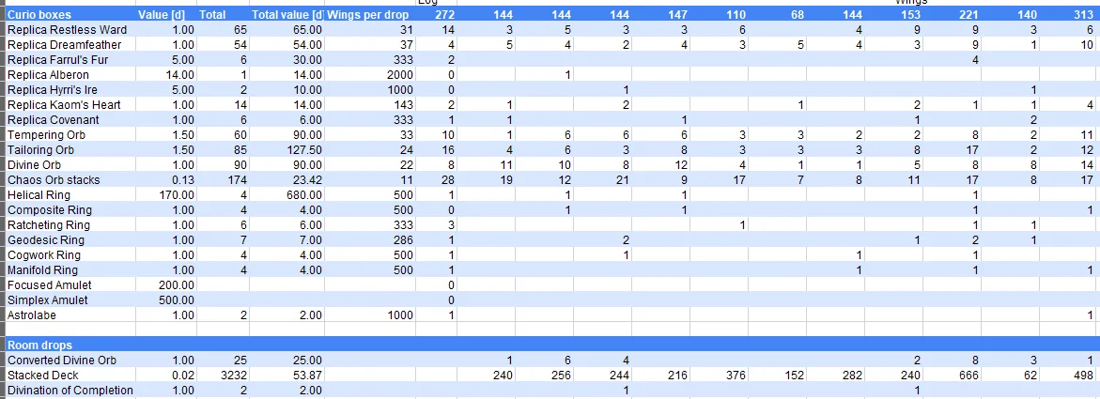Click Stacked Deck value 0.02
Viewport: 1100px width, 399px height.
tap(183, 376)
